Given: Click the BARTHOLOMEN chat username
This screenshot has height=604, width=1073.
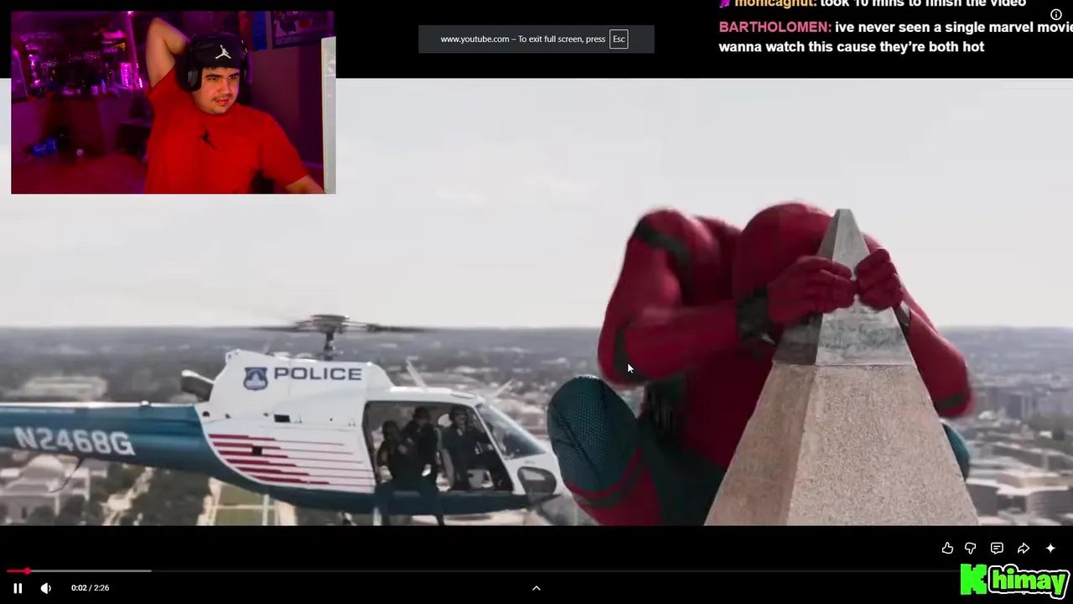Looking at the screenshot, I should pyautogui.click(x=775, y=28).
